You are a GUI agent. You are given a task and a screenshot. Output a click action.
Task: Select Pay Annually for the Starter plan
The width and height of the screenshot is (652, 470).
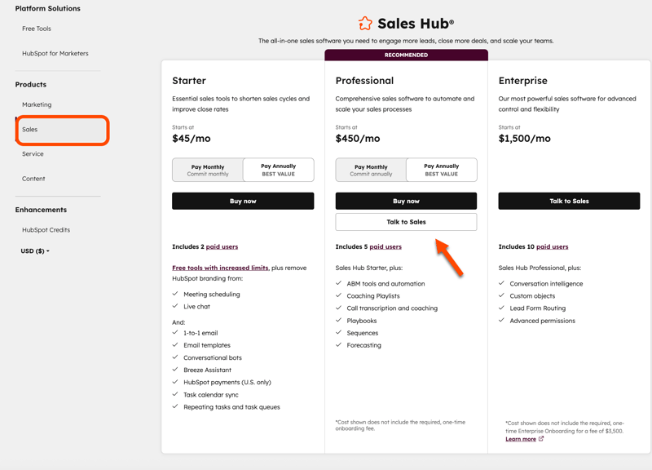(280, 170)
